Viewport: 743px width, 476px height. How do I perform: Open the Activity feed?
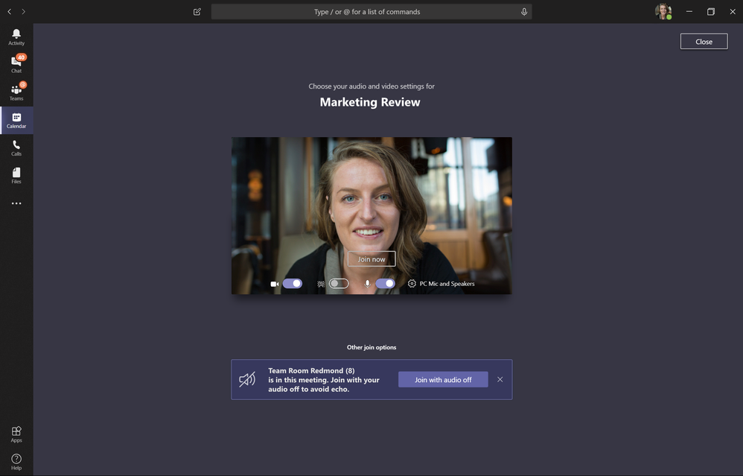16,37
